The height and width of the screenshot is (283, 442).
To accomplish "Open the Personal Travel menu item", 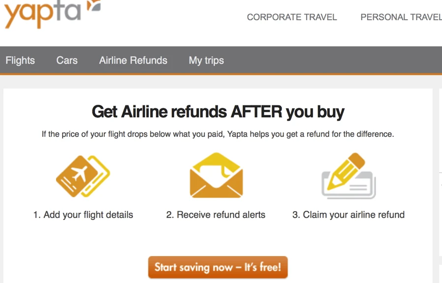I will pyautogui.click(x=401, y=17).
